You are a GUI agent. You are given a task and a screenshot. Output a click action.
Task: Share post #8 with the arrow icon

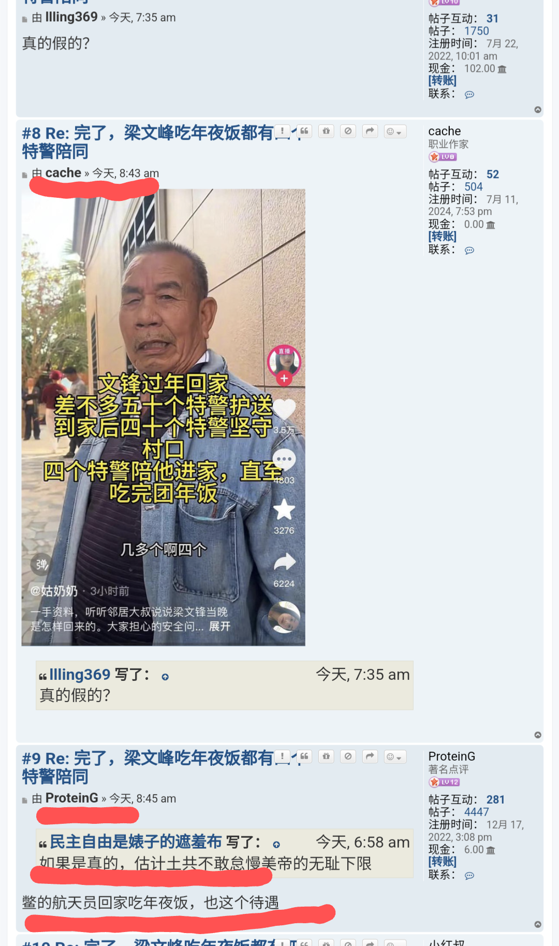(x=370, y=132)
